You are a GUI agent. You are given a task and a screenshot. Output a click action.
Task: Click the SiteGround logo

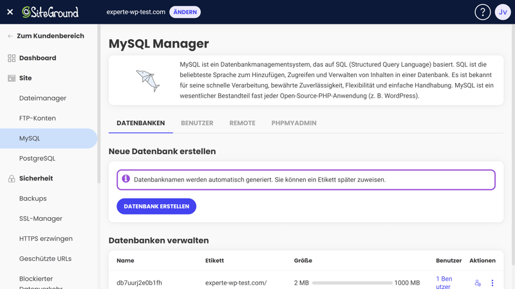(50, 12)
